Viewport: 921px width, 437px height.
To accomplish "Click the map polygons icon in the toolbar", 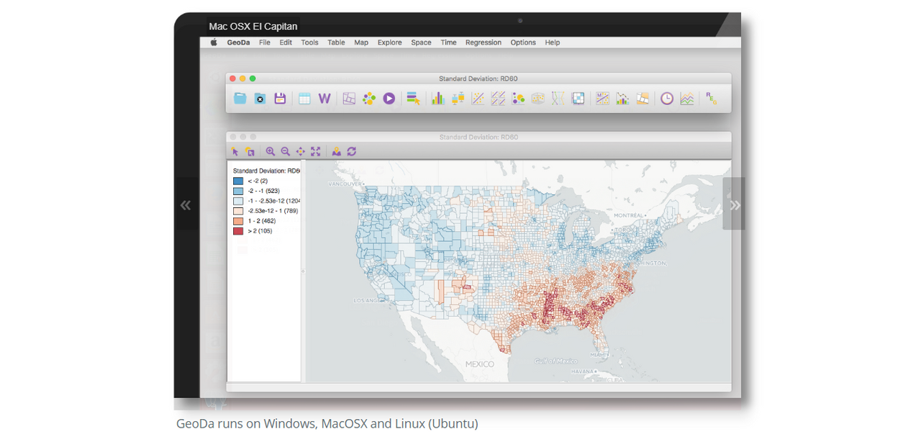I will 349,99.
